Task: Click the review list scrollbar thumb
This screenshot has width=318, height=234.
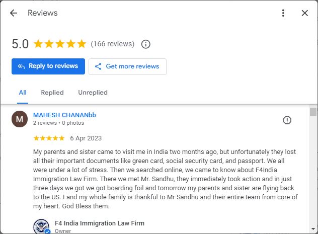Action: (313, 112)
